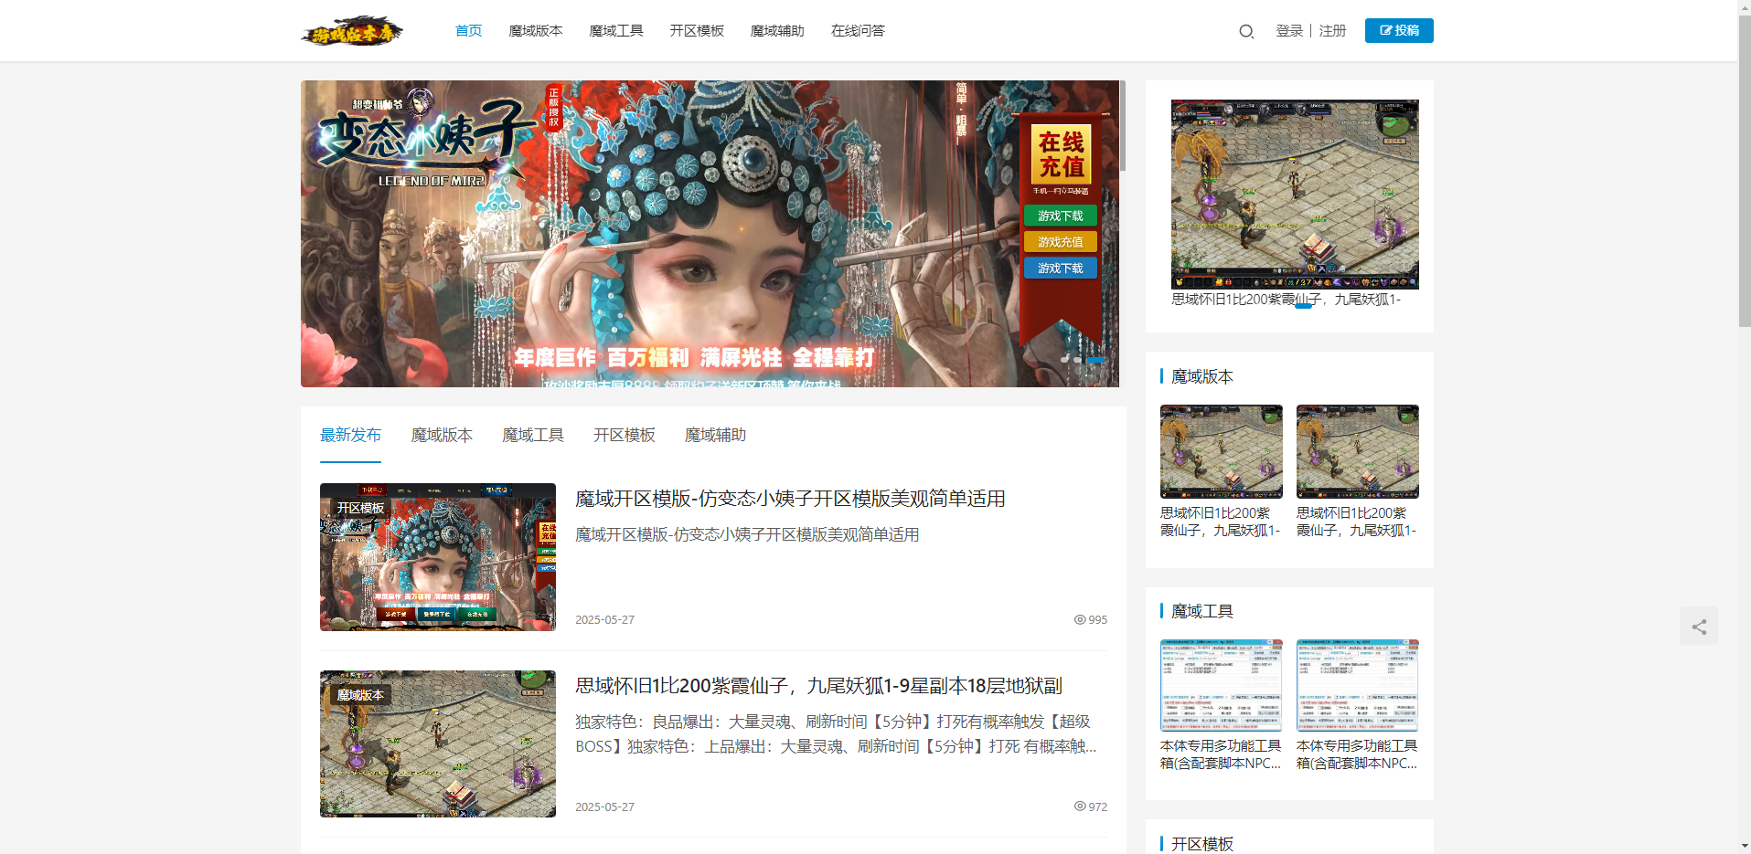Screen dimensions: 1751x854
Task: Switch to 魔域版本 tab below banner
Action: click(442, 435)
